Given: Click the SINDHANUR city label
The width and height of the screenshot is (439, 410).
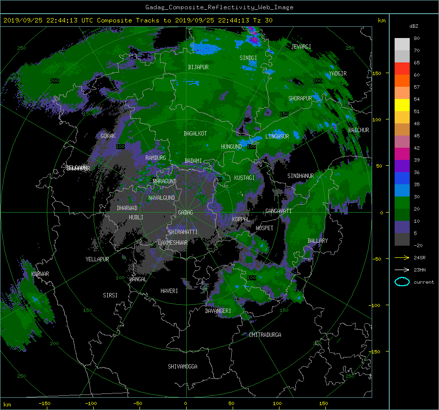Looking at the screenshot, I should pyautogui.click(x=300, y=176).
